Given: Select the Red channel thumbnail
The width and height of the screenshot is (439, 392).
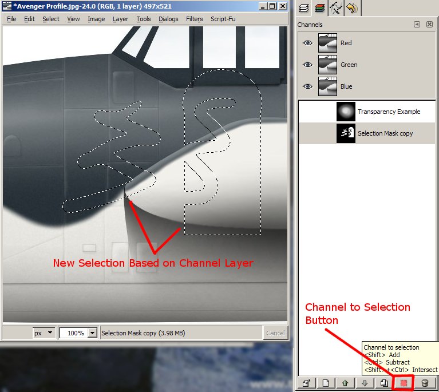Looking at the screenshot, I should point(327,43).
